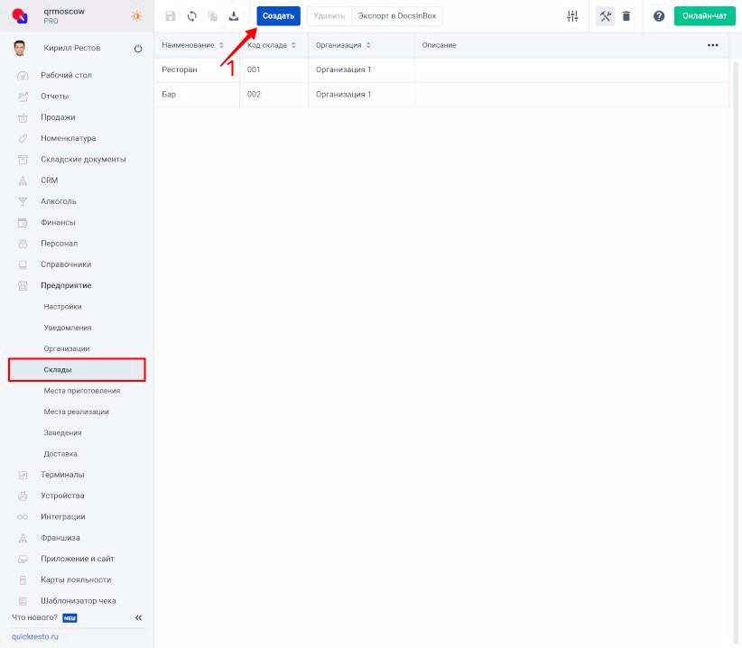Click the tools hammer-wrench icon
Viewport: 742px width, 648px height.
point(605,16)
